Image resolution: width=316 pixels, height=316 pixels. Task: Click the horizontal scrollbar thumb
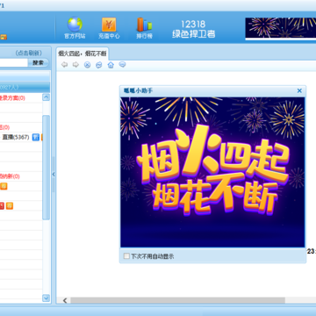click(177, 300)
